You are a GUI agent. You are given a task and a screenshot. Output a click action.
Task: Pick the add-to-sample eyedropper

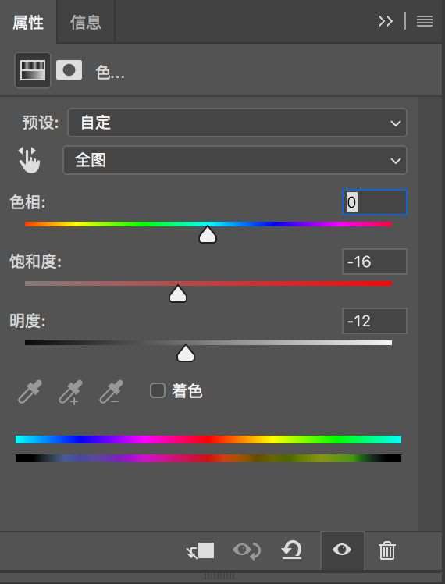tap(70, 392)
